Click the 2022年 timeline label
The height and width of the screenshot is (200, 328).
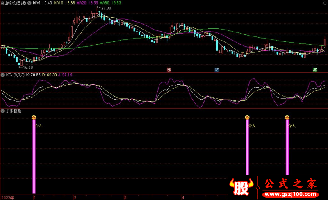tap(7, 197)
